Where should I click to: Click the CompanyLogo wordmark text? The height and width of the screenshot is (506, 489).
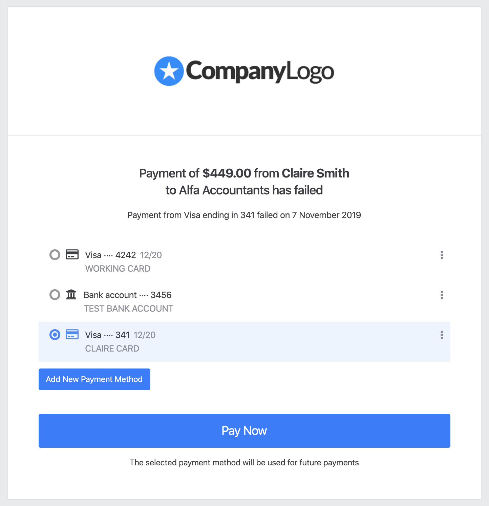260,71
